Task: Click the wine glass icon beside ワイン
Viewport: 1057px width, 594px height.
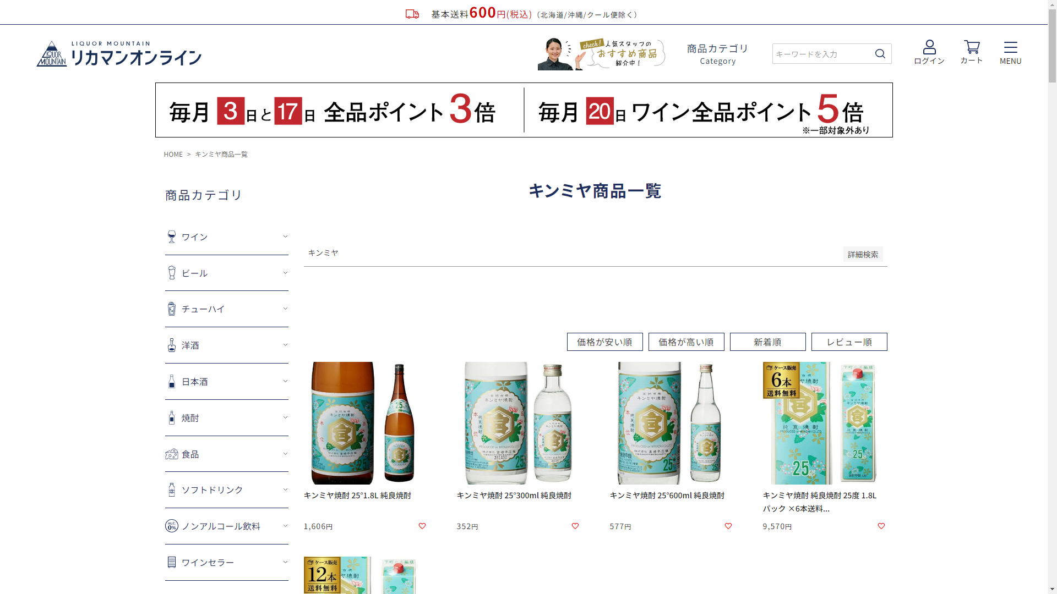Action: click(172, 237)
